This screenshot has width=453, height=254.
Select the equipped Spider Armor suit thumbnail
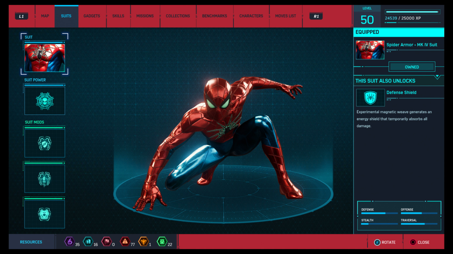point(370,50)
